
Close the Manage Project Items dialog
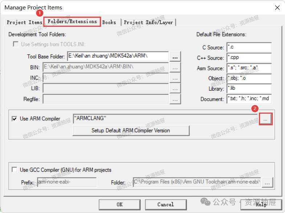click(x=277, y=8)
